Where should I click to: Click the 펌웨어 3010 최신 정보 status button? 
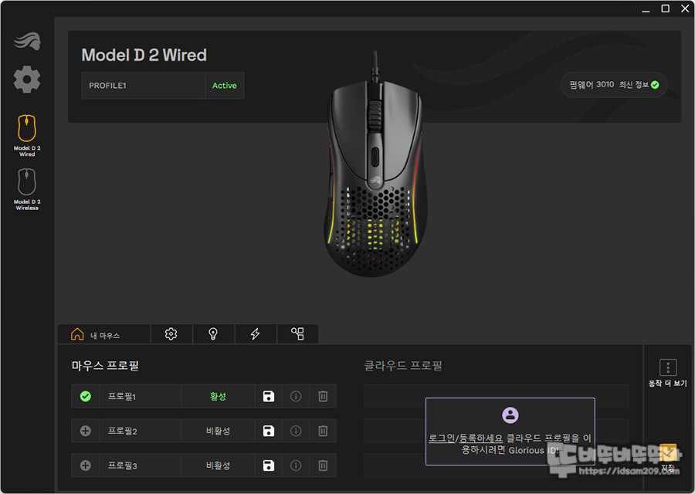point(615,85)
